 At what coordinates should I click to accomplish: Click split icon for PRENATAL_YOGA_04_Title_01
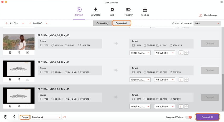(x=186, y=80)
